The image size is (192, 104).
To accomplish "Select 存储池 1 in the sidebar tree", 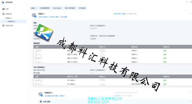I will point(9,18).
